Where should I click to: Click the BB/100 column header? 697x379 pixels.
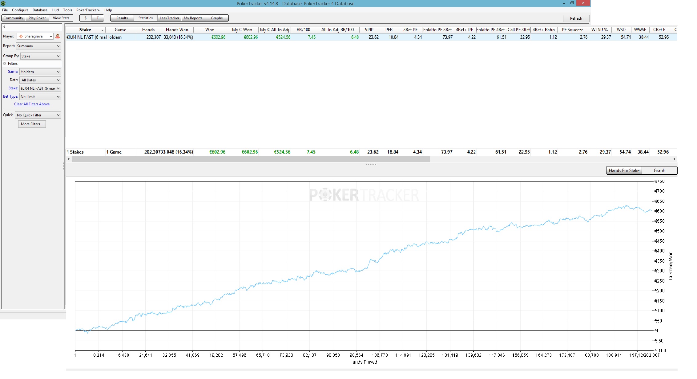[304, 30]
